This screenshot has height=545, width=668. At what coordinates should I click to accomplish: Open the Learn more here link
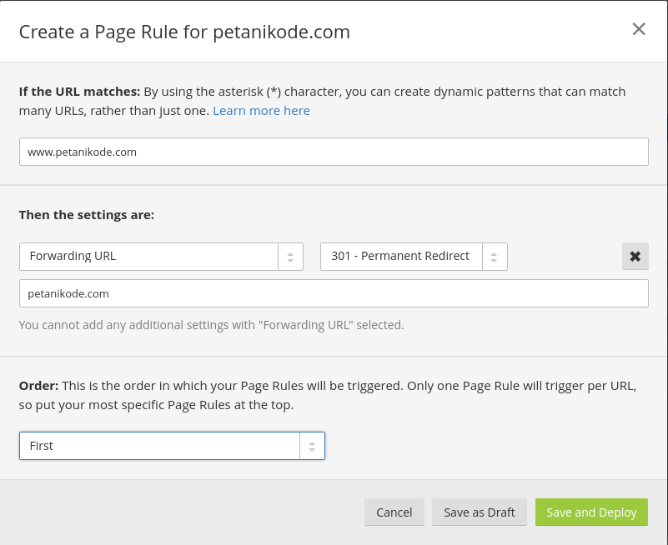click(261, 111)
